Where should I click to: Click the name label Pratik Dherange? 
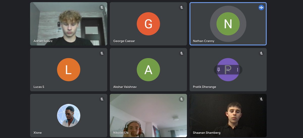tap(205, 87)
